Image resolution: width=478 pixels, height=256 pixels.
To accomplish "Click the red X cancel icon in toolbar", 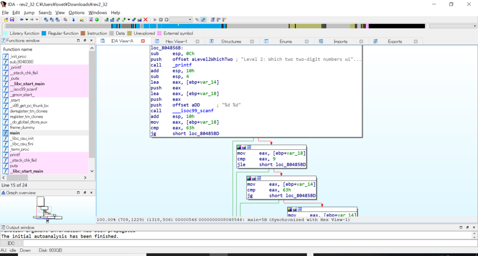I will [x=146, y=20].
